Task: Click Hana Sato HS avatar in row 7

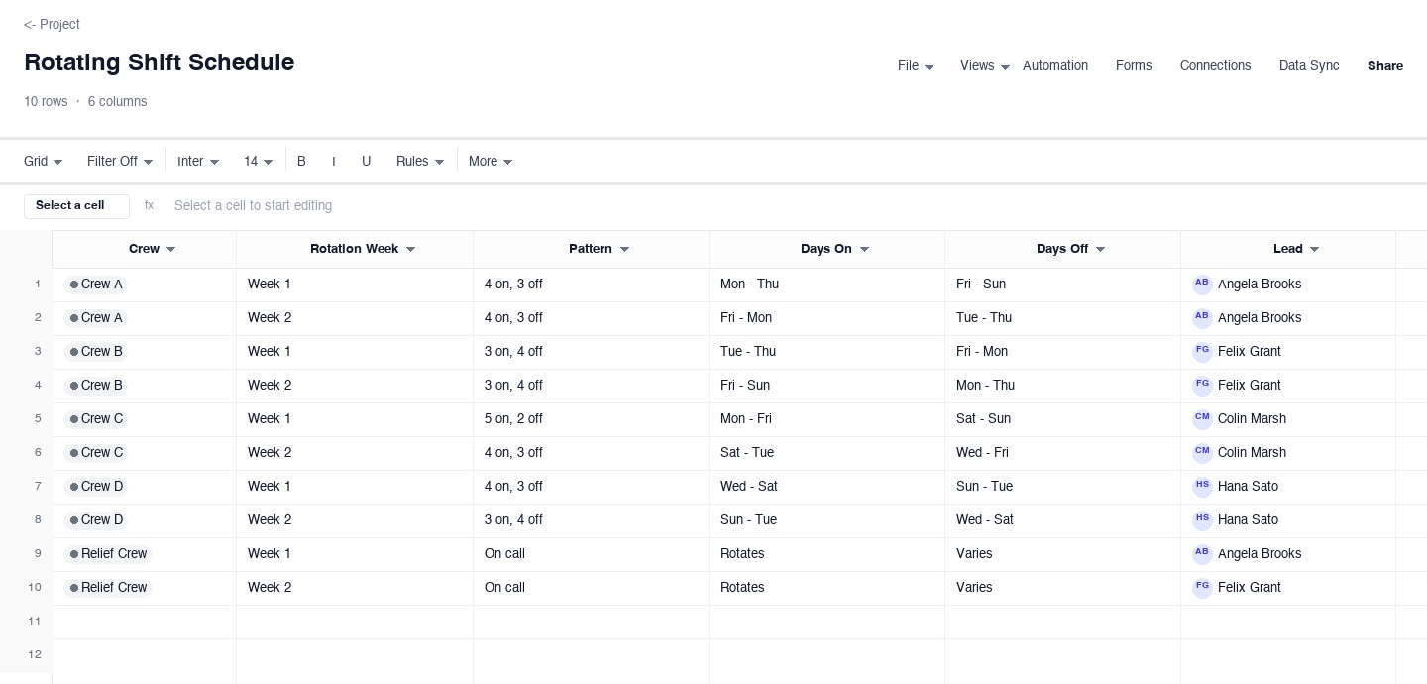Action: [1202, 487]
